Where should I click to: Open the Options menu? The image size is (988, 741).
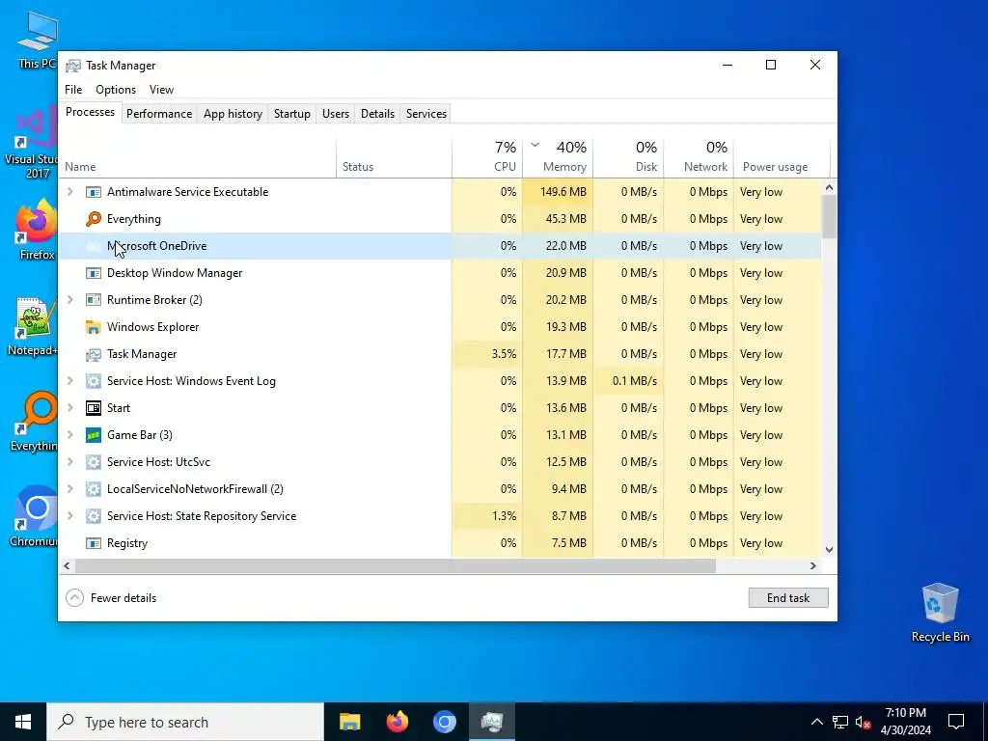pos(116,90)
